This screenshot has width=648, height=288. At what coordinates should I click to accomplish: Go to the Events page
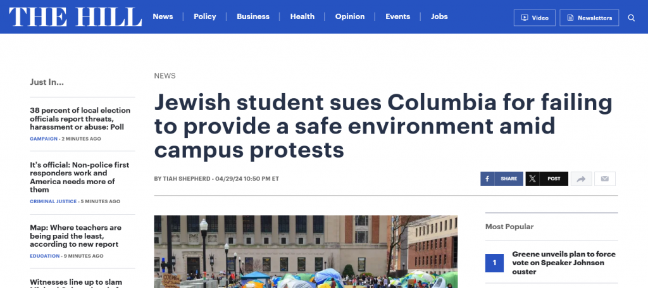398,16
